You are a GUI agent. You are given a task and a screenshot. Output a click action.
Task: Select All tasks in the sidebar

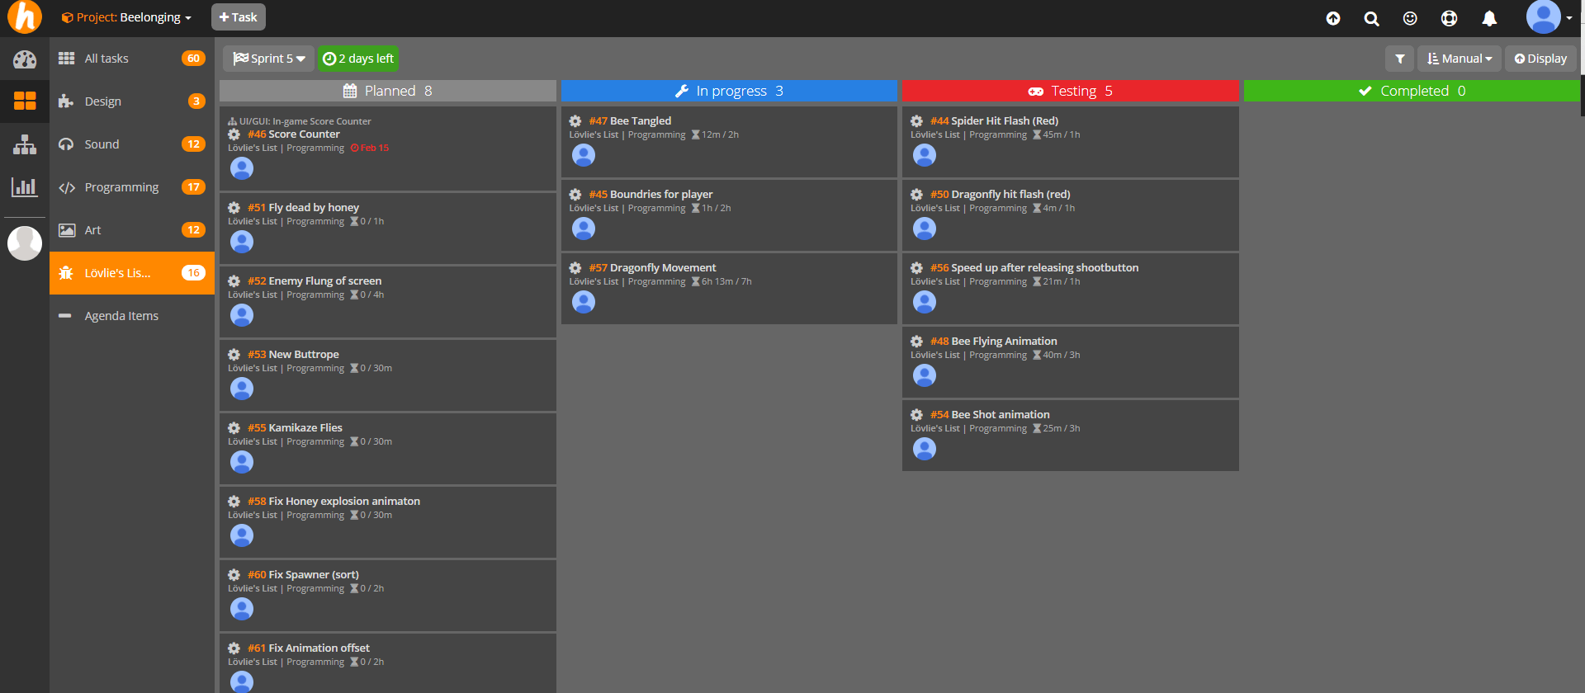pos(132,59)
